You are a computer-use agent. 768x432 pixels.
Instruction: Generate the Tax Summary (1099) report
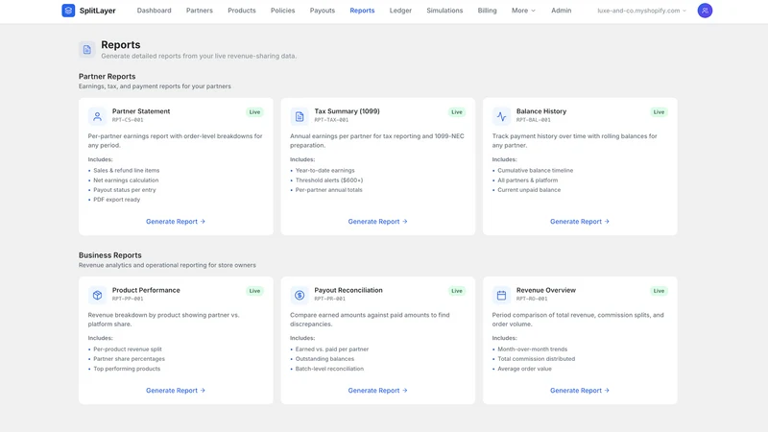(377, 222)
